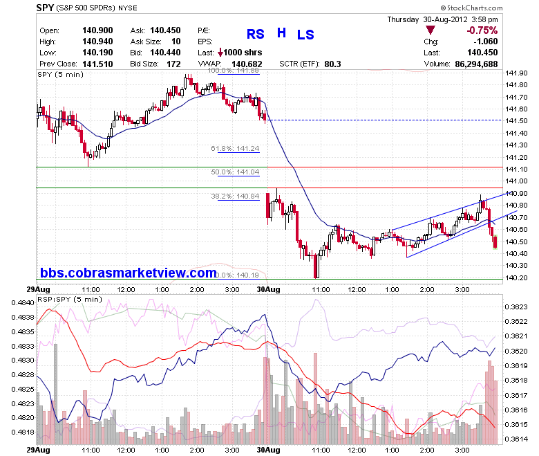Click the red down arrow before 1000 shrs
Screen dimensions: 539x456
pyautogui.click(x=220, y=53)
